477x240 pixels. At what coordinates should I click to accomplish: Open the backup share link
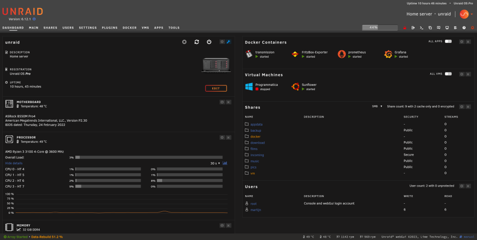(x=256, y=130)
